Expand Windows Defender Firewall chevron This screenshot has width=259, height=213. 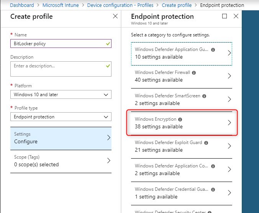(229, 76)
